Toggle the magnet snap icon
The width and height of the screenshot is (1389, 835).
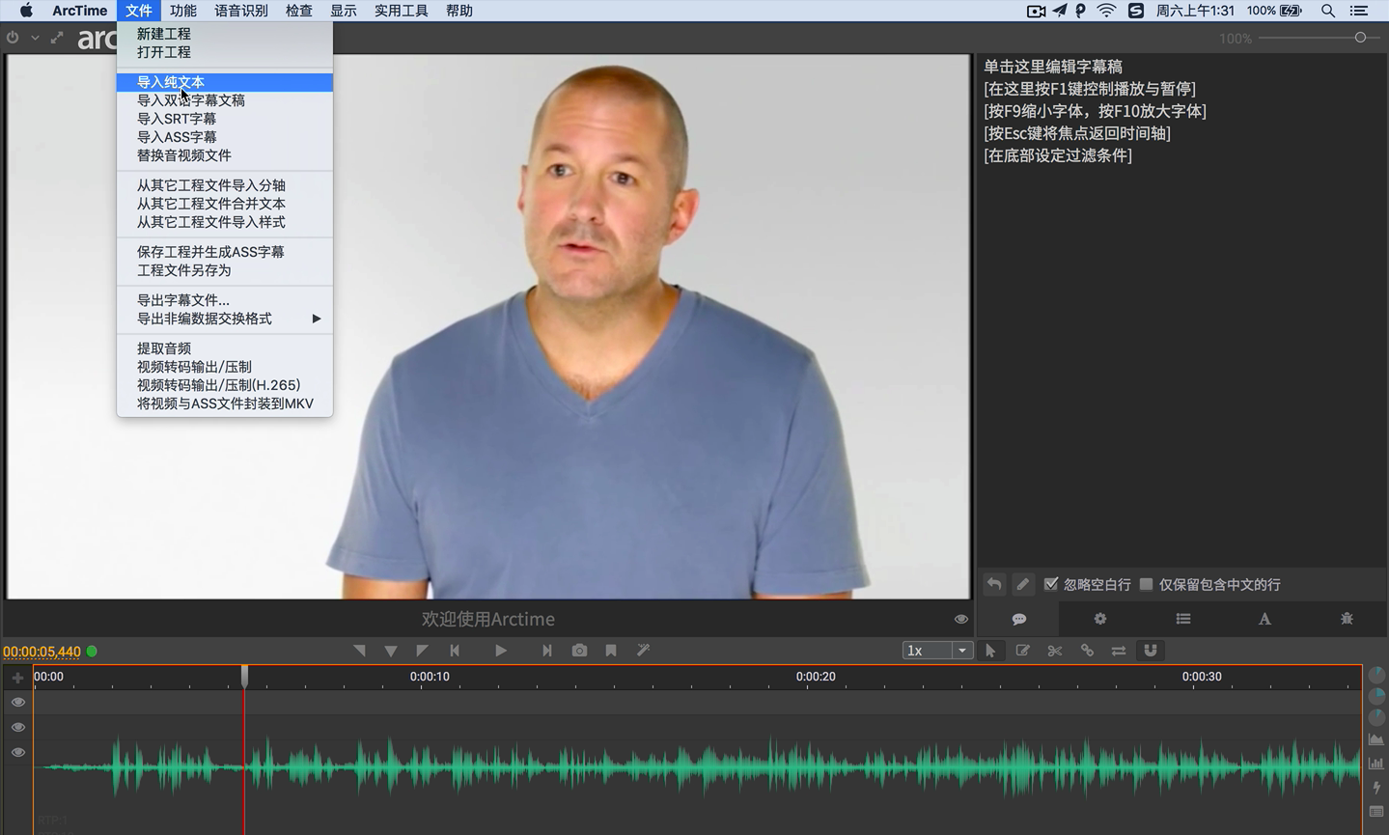1151,651
